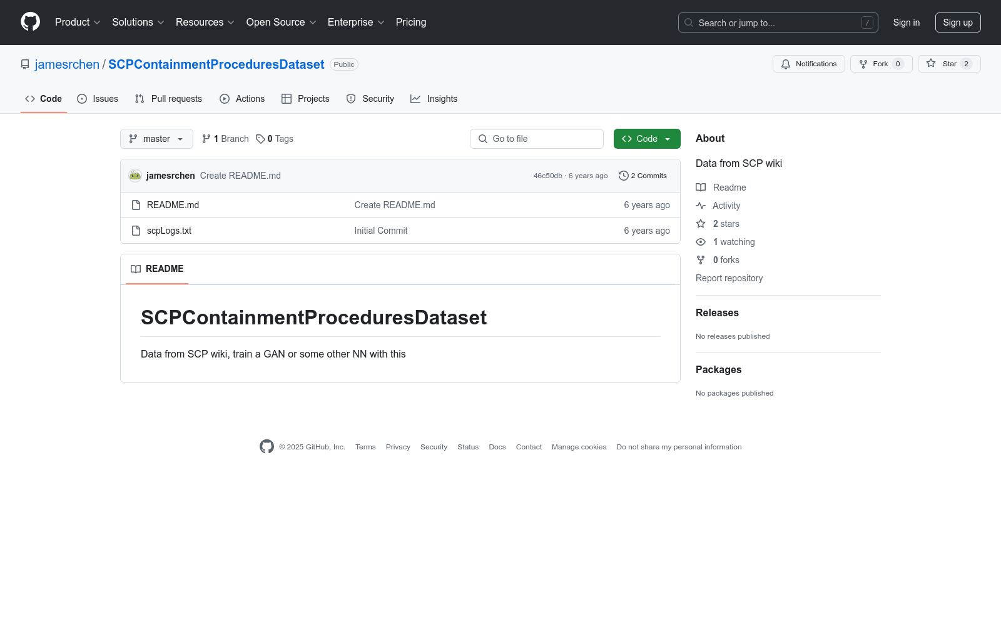Open the README.md file
Screen dimensions: 1001x625
click(x=173, y=205)
